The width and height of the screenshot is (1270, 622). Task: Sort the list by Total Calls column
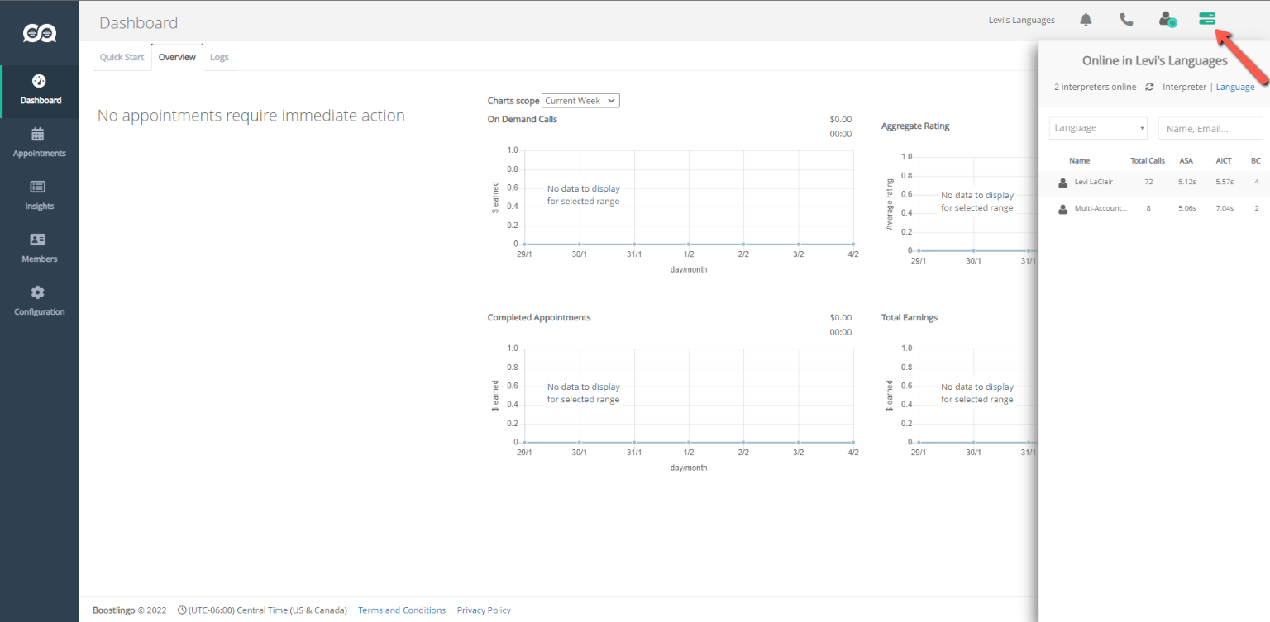(1147, 161)
